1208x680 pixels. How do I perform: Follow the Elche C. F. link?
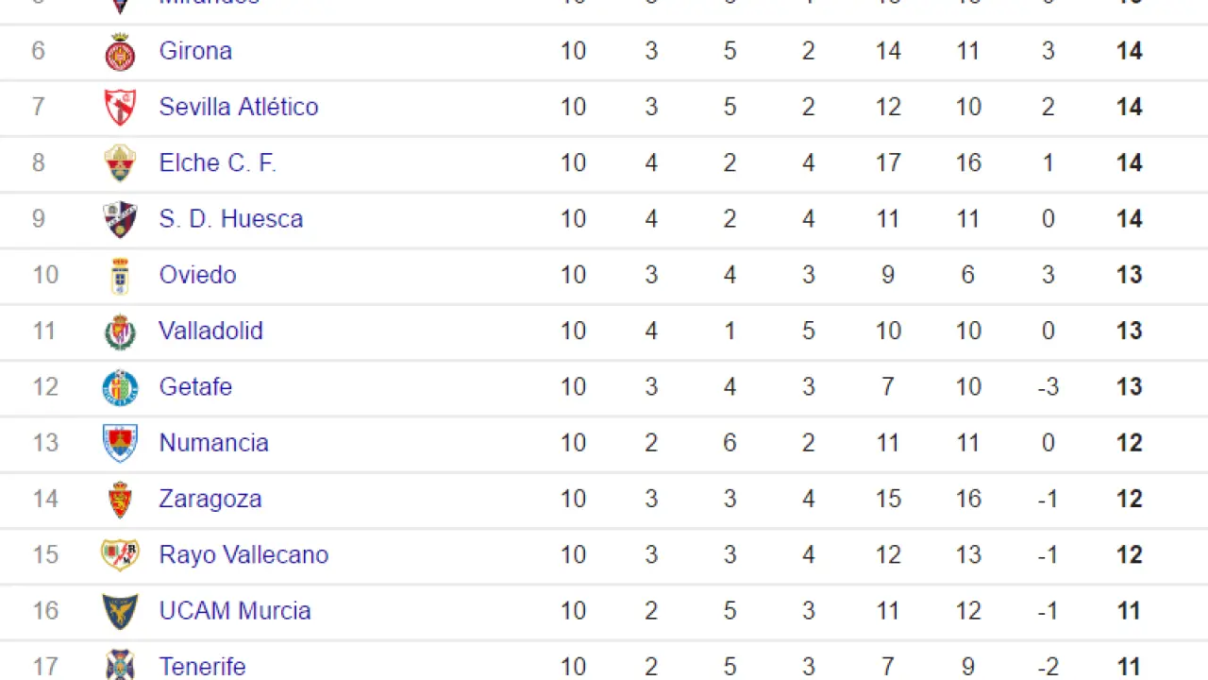[217, 162]
